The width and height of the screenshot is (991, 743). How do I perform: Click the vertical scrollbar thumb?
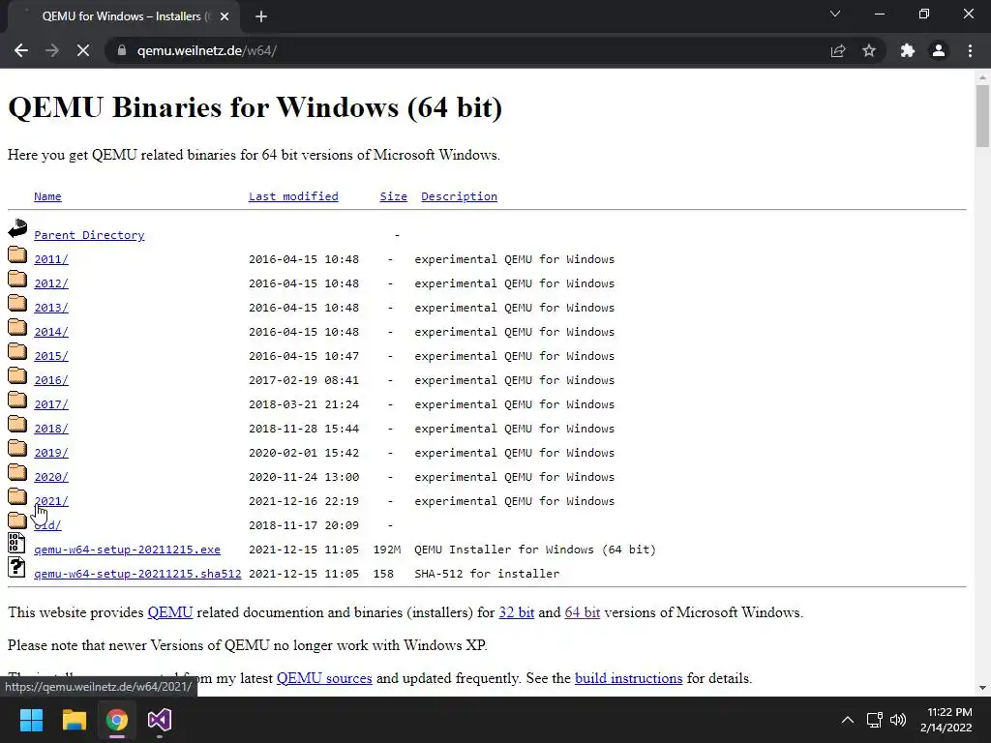[x=982, y=116]
